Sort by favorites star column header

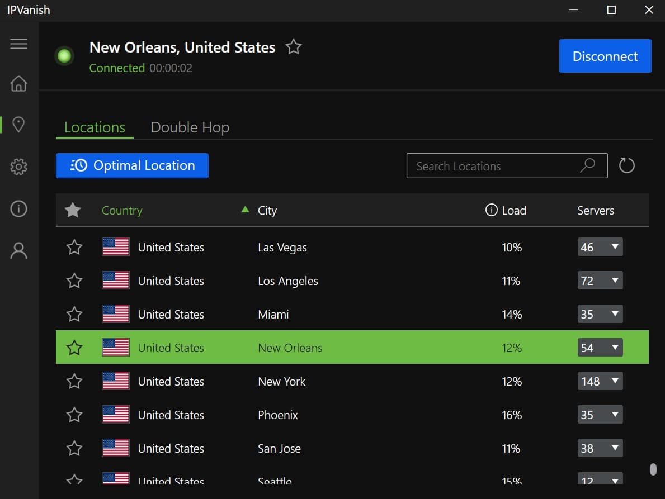tap(73, 210)
